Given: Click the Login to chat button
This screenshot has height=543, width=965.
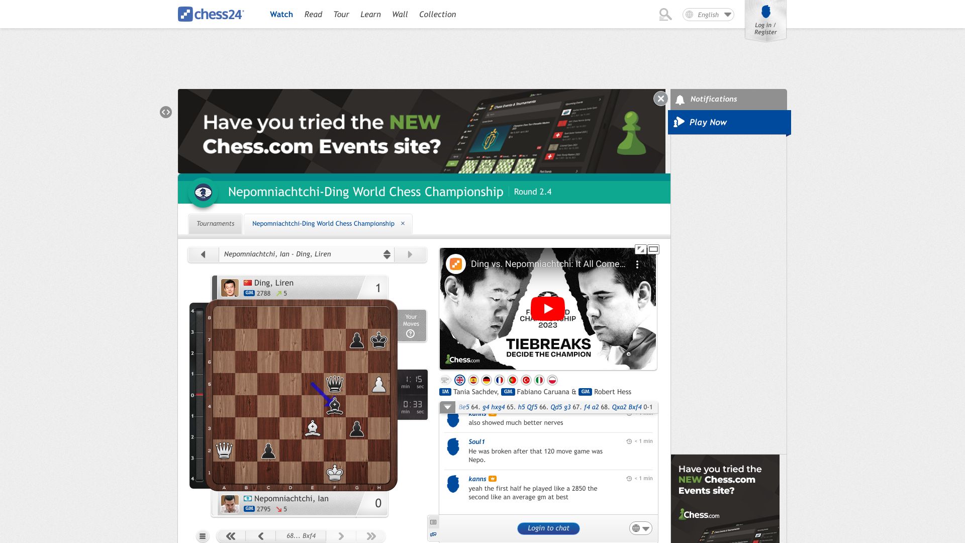Looking at the screenshot, I should (x=548, y=528).
